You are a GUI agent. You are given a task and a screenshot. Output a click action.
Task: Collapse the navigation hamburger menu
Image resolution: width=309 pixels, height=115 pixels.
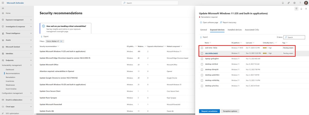click(x=3, y=8)
